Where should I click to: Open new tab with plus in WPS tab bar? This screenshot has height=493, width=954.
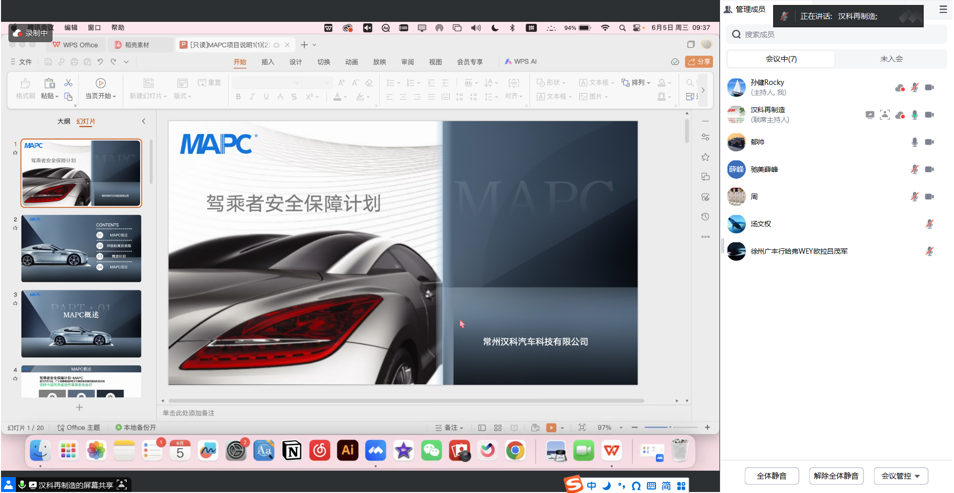[x=304, y=45]
